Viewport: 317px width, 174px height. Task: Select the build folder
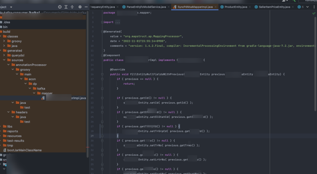pos(6,31)
